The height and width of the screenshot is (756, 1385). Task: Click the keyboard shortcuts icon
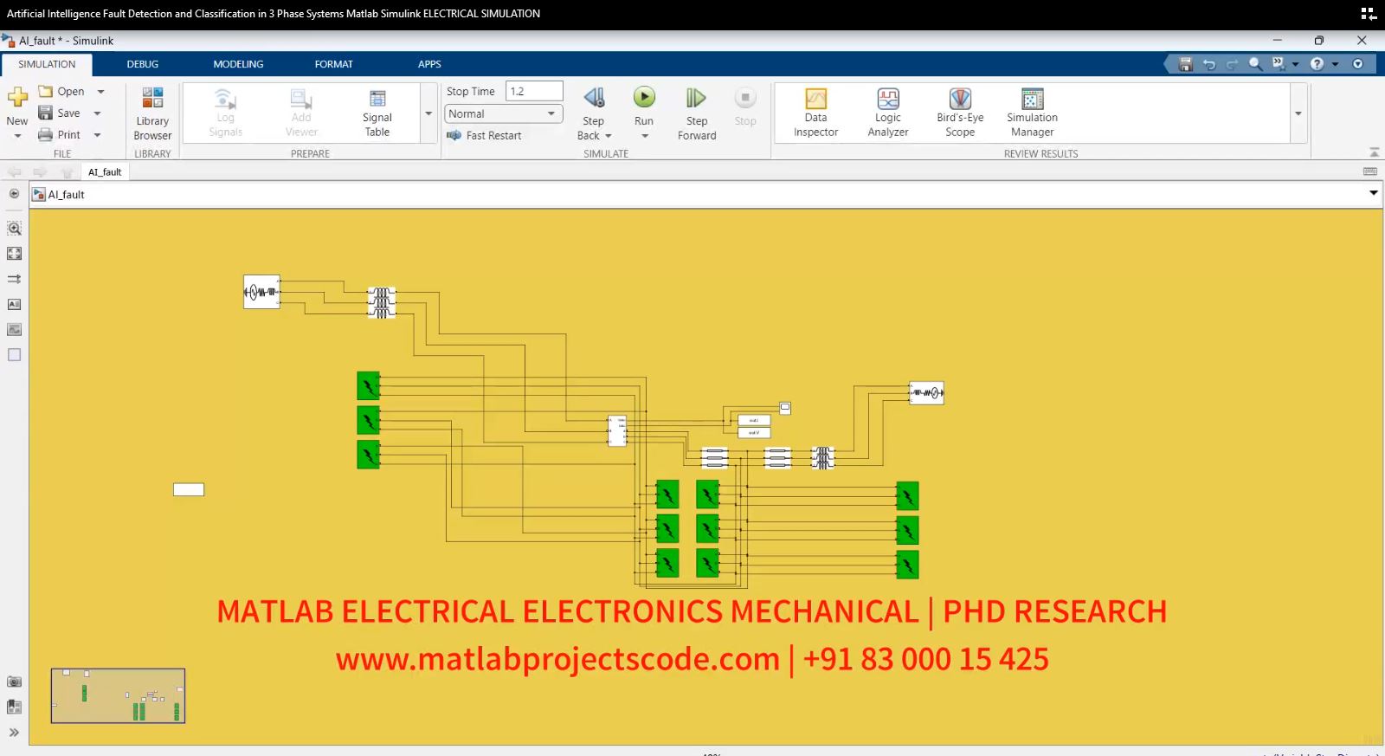pyautogui.click(x=1370, y=171)
